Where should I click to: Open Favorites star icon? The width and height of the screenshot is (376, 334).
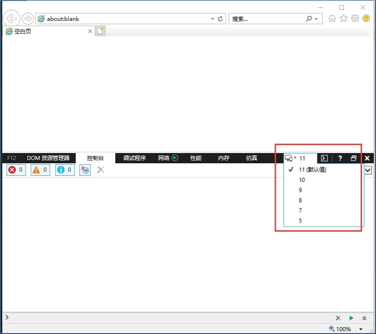tap(343, 19)
